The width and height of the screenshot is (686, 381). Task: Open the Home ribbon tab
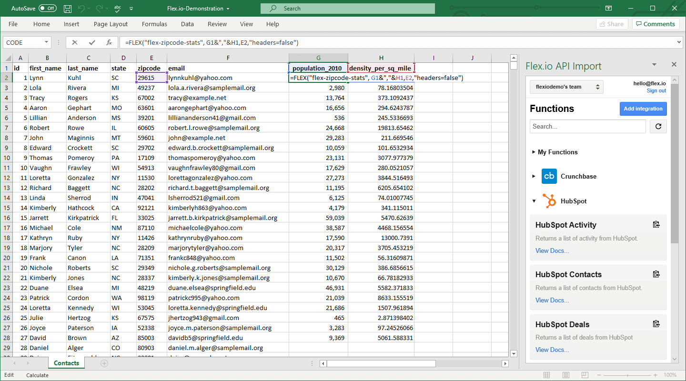[x=41, y=24]
